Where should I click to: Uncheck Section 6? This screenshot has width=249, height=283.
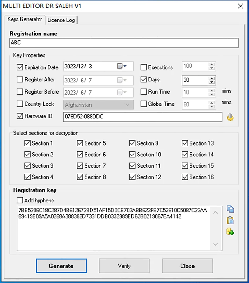pos(80,155)
